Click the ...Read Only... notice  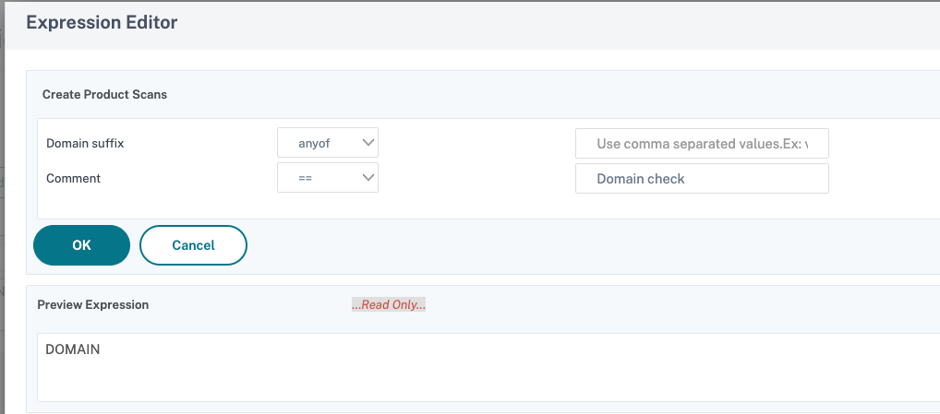389,305
